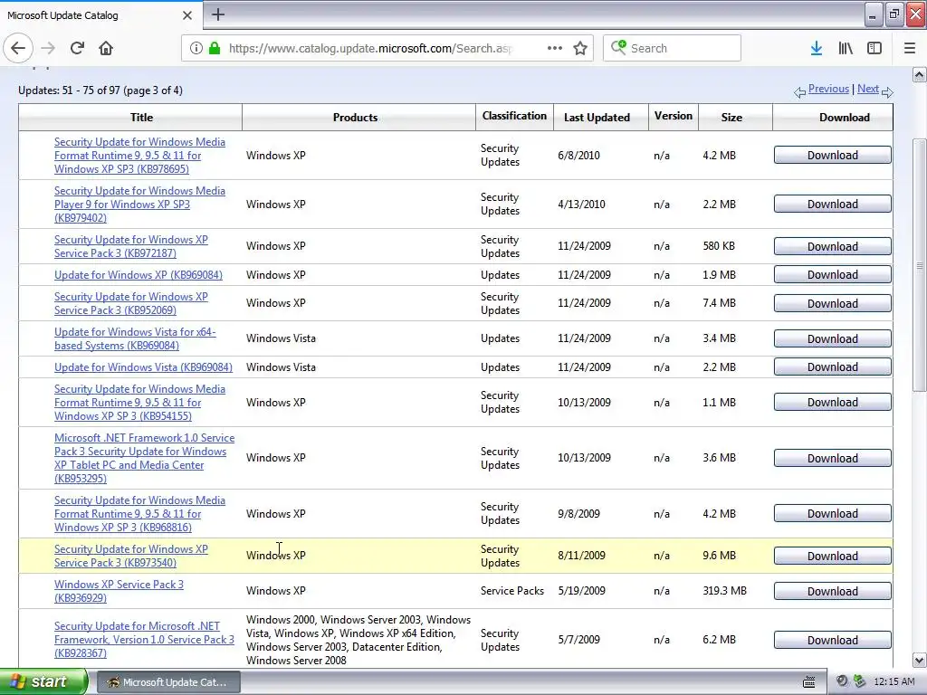Download the 2.2 MB Windows Vista update

[833, 367]
